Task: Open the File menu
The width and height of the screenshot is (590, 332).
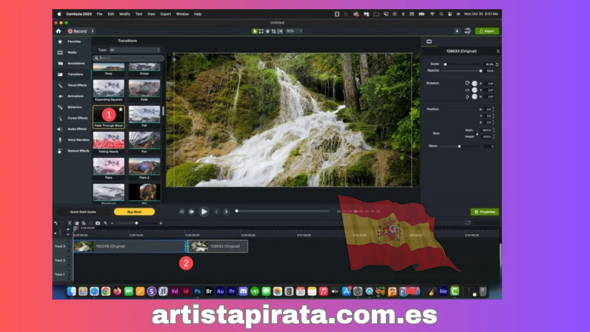Action: tap(100, 14)
